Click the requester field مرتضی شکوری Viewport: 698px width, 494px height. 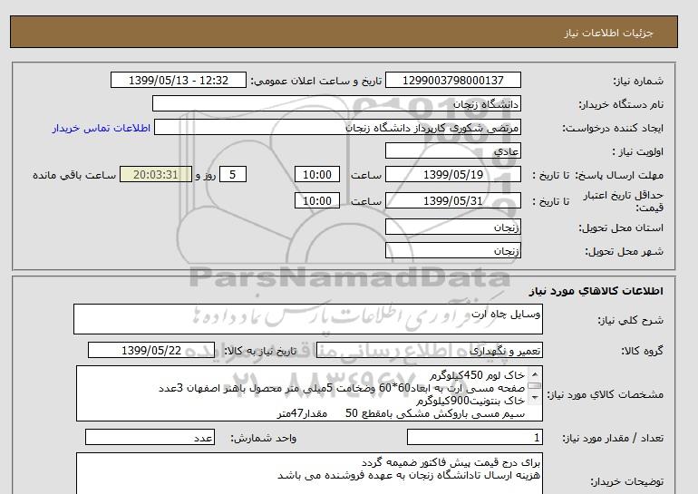pyautogui.click(x=337, y=128)
